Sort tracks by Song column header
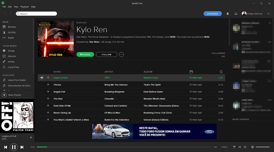 [57, 72]
